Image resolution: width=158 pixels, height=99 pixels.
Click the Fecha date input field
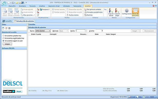[x=80, y=31]
